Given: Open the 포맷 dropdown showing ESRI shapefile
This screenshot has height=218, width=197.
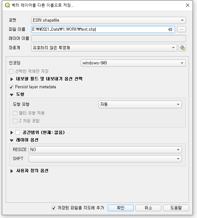Looking at the screenshot, I should (x=108, y=20).
